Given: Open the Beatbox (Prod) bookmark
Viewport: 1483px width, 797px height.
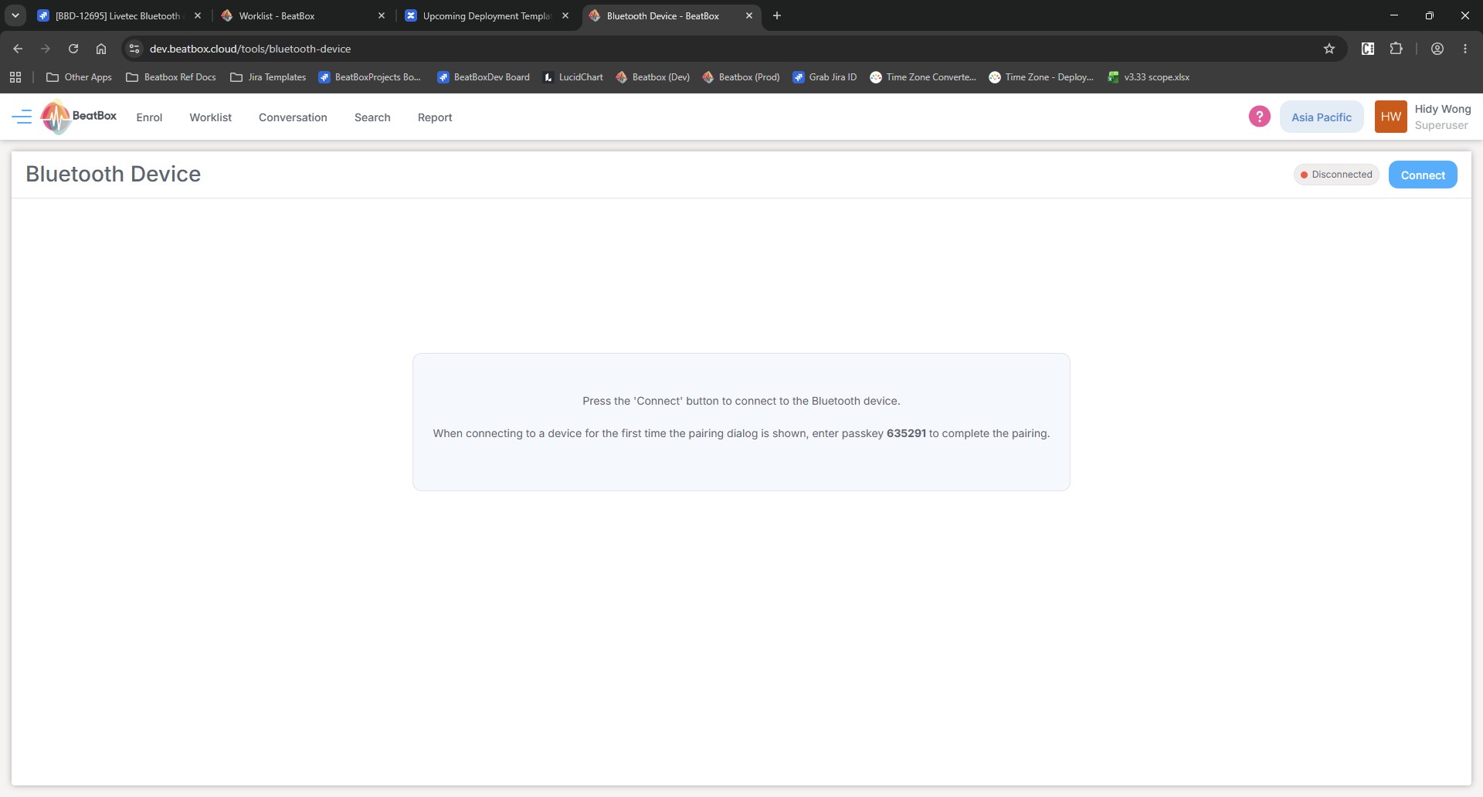Looking at the screenshot, I should click(x=741, y=77).
